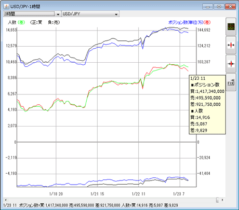Click 売:495,590,000 in the tooltip
The image size is (239, 210).
205,98
